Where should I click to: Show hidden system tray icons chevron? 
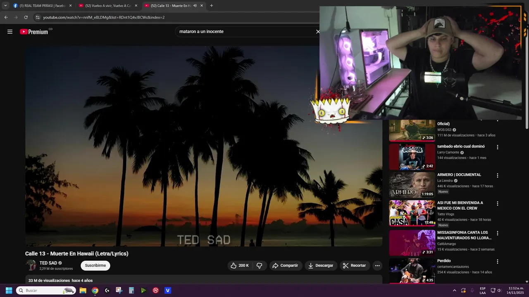455,290
